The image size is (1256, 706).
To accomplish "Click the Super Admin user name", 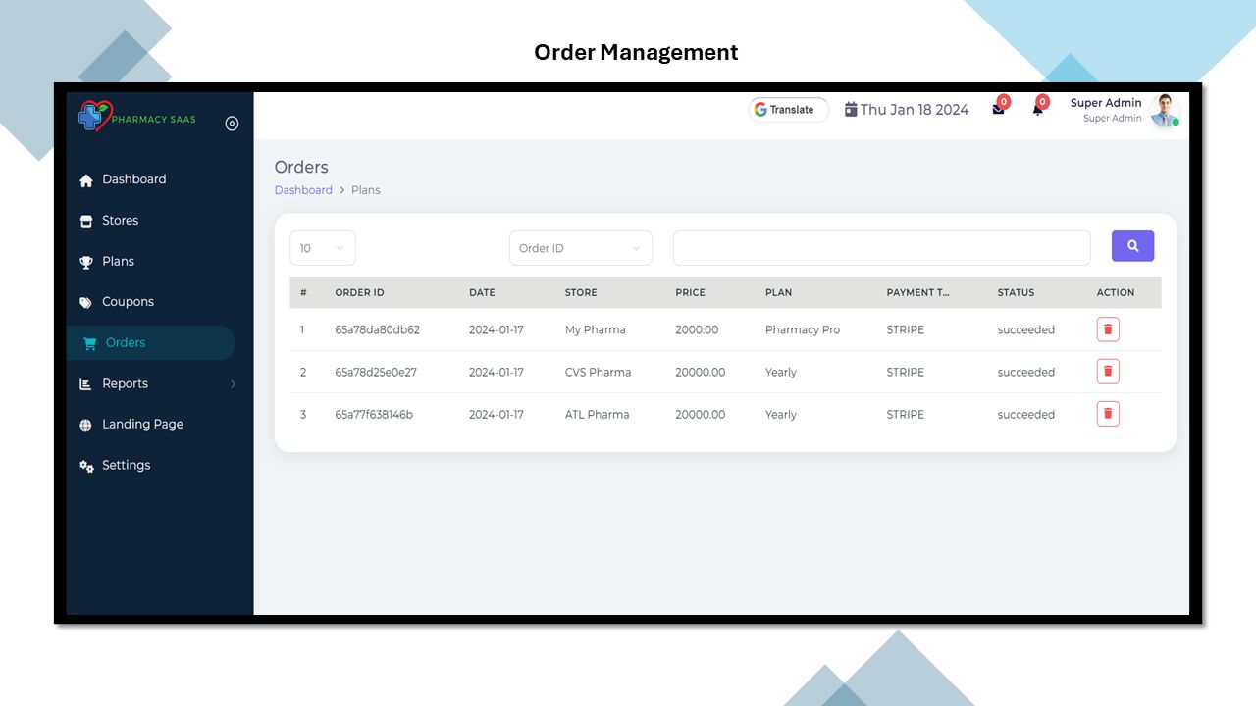I will click(x=1106, y=103).
